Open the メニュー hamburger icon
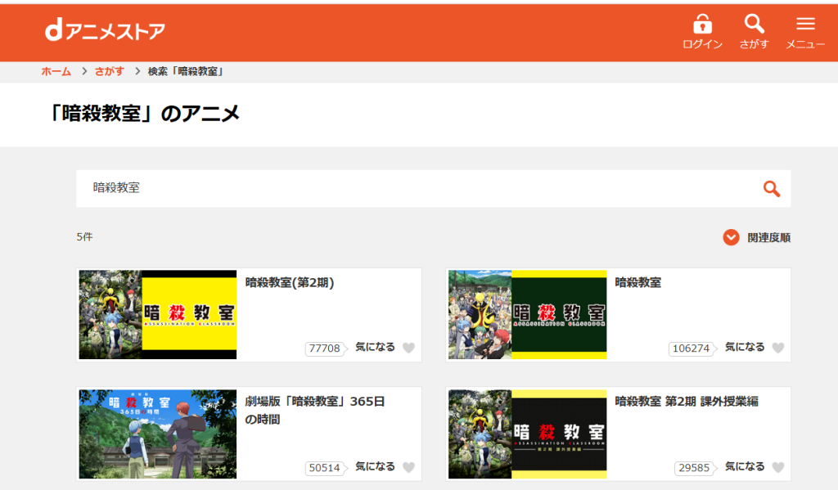This screenshot has height=490, width=838. [x=805, y=32]
